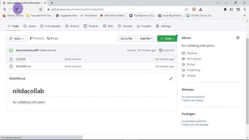Open 20 Killer Tips bookmark

(x=200, y=16)
